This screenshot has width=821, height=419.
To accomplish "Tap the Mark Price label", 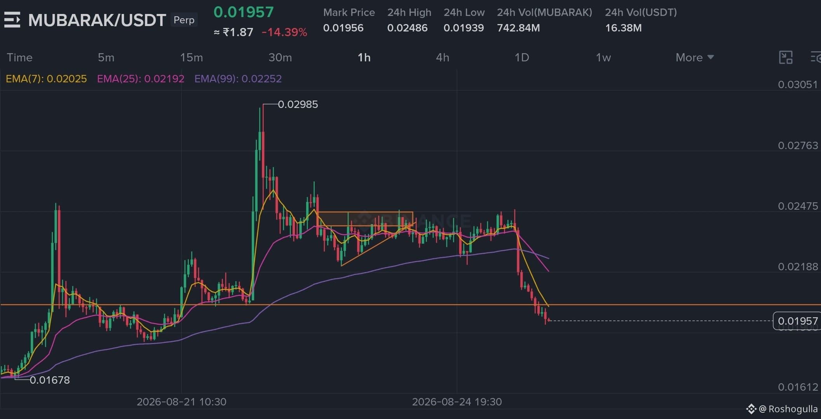I will click(349, 12).
